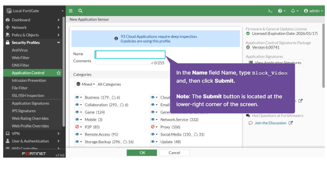The width and height of the screenshot is (327, 170).
Task: Focus the Comments text area
Action: (124, 62)
